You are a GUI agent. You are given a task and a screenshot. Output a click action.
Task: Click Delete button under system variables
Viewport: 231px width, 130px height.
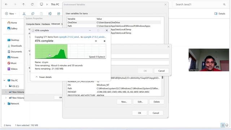tap(156, 102)
